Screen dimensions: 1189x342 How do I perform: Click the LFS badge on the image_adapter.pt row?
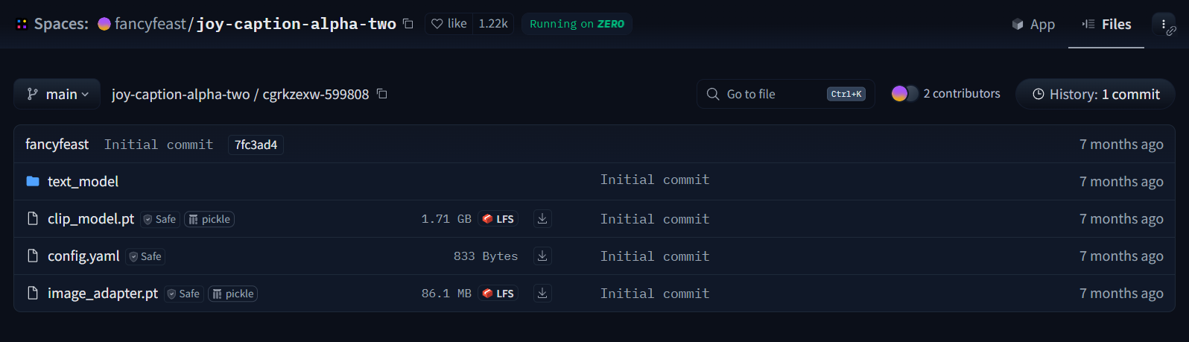click(x=498, y=294)
